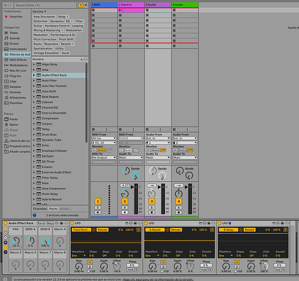The image size is (299, 281).
Task: Click Remote button on Track Panning LFO
Action: coord(102,230)
